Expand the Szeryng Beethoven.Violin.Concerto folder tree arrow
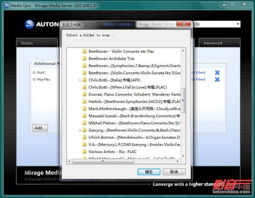The width and height of the screenshot is (255, 198). (x=80, y=131)
